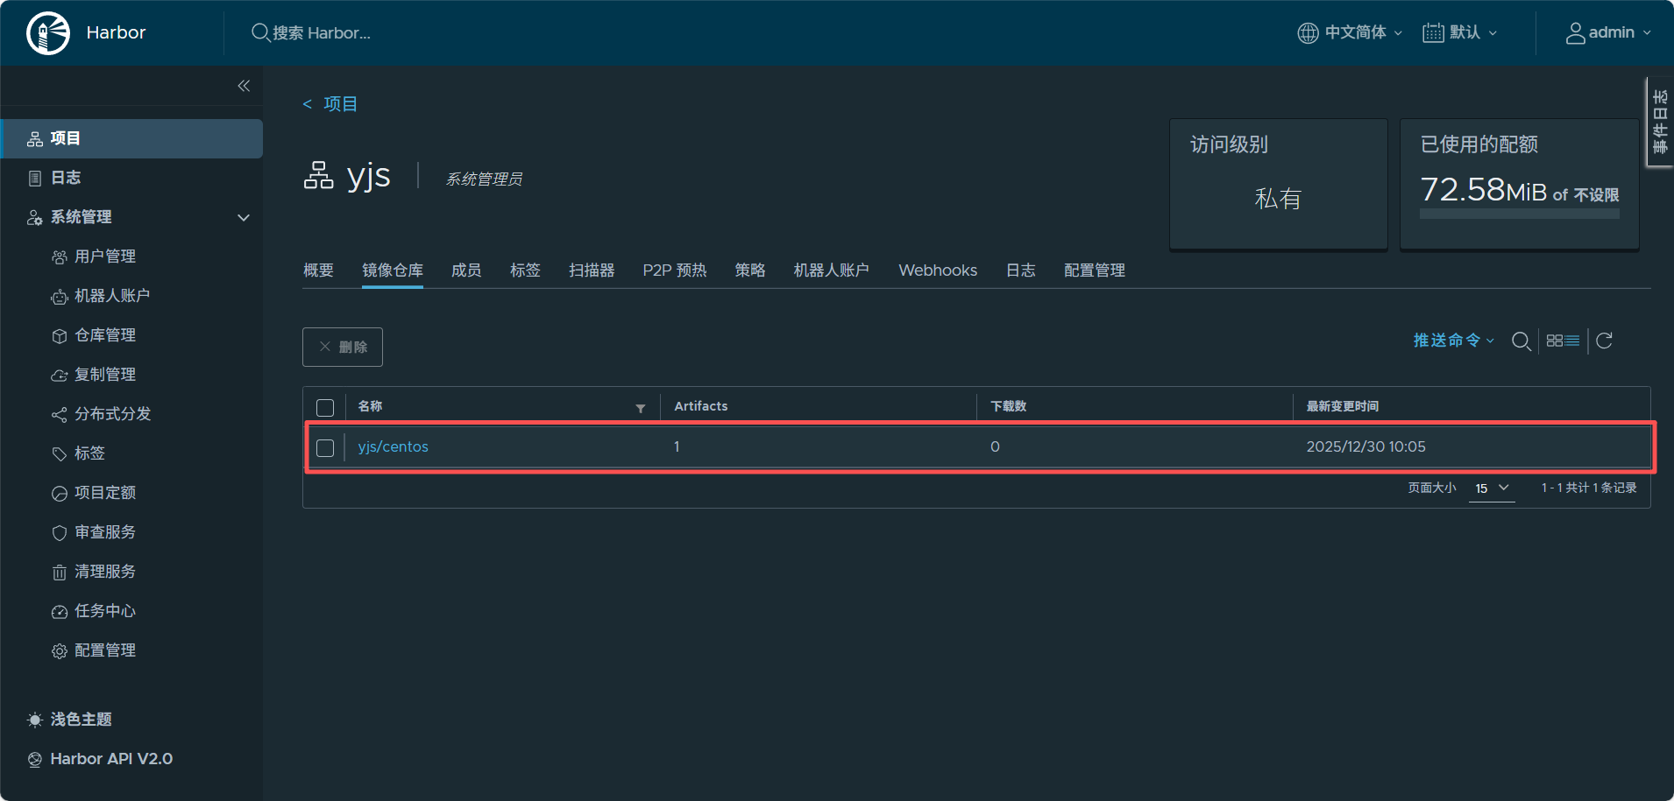
Task: Refresh the repository list
Action: click(x=1604, y=341)
